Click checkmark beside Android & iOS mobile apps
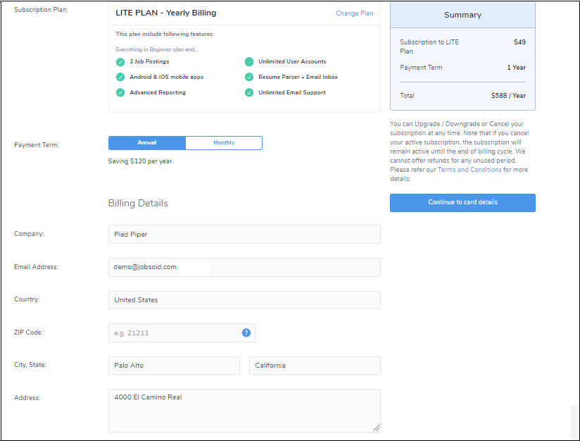The image size is (580, 441). pyautogui.click(x=120, y=77)
